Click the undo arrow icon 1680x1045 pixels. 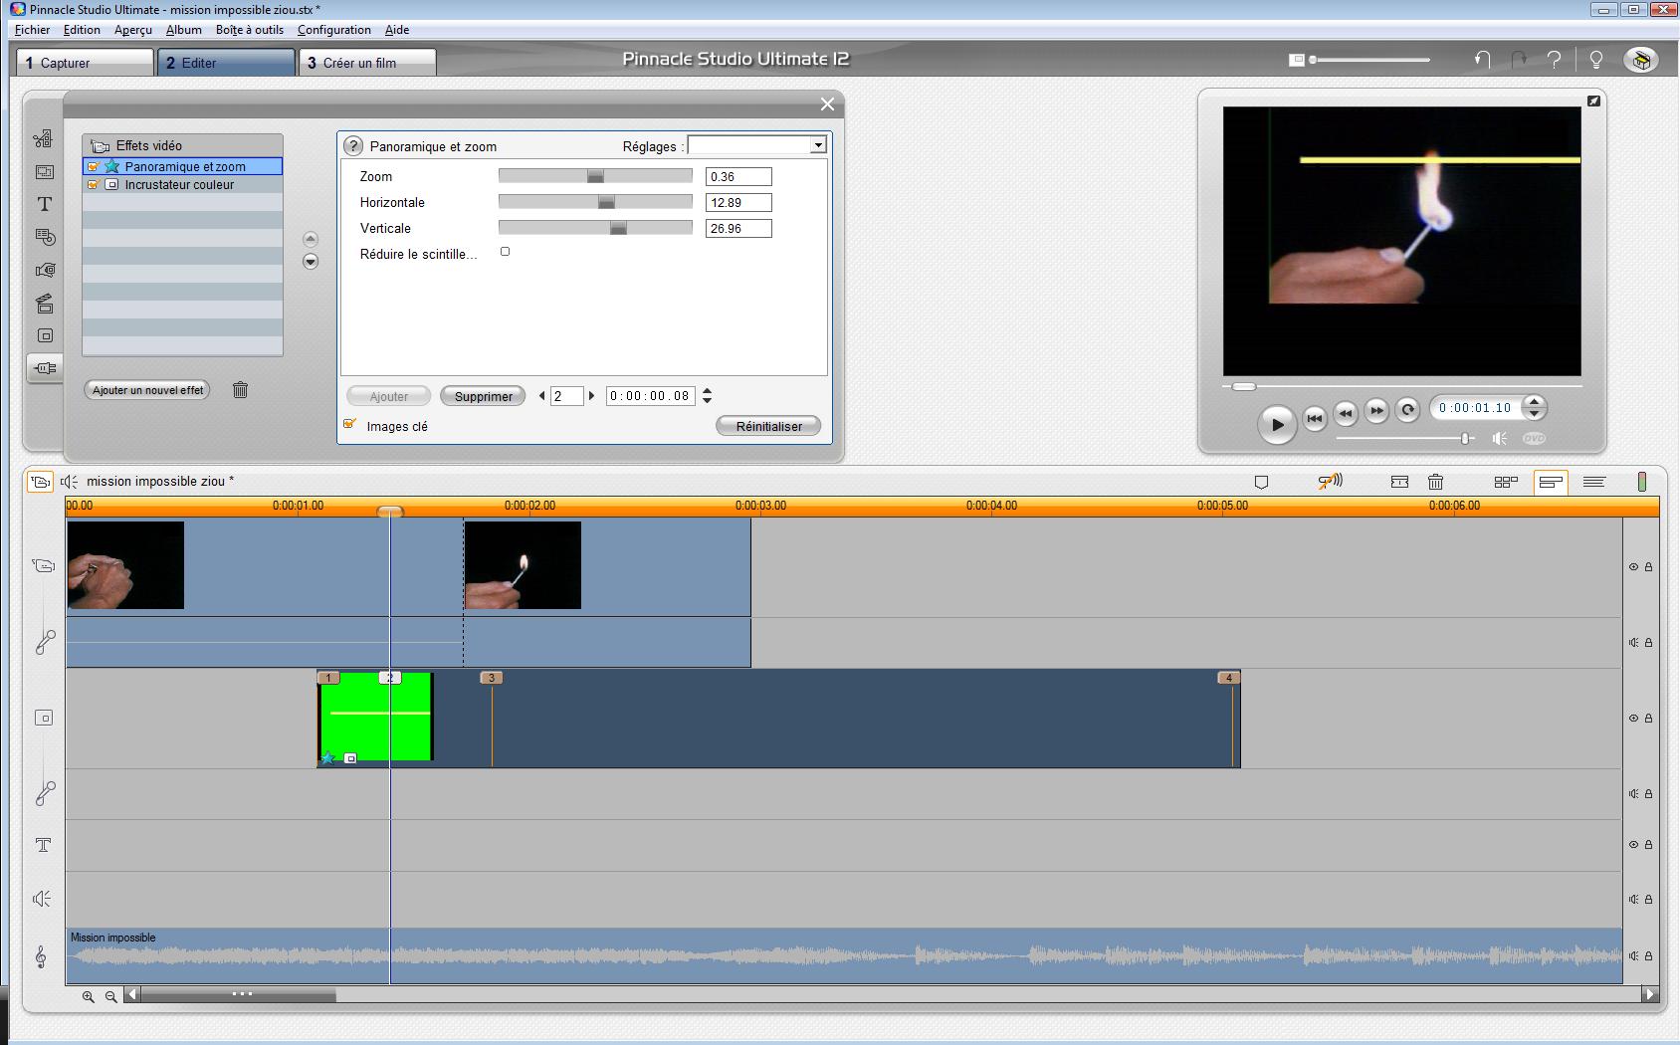(1482, 60)
